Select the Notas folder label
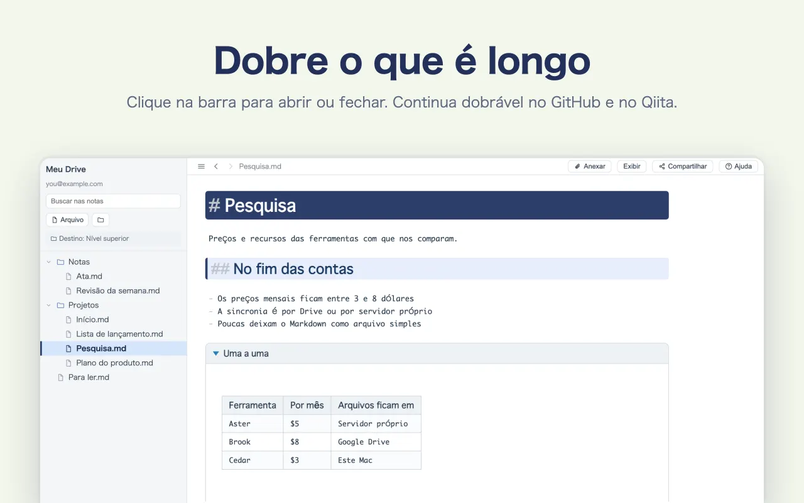Viewport: 804px width, 503px height. [x=79, y=262]
